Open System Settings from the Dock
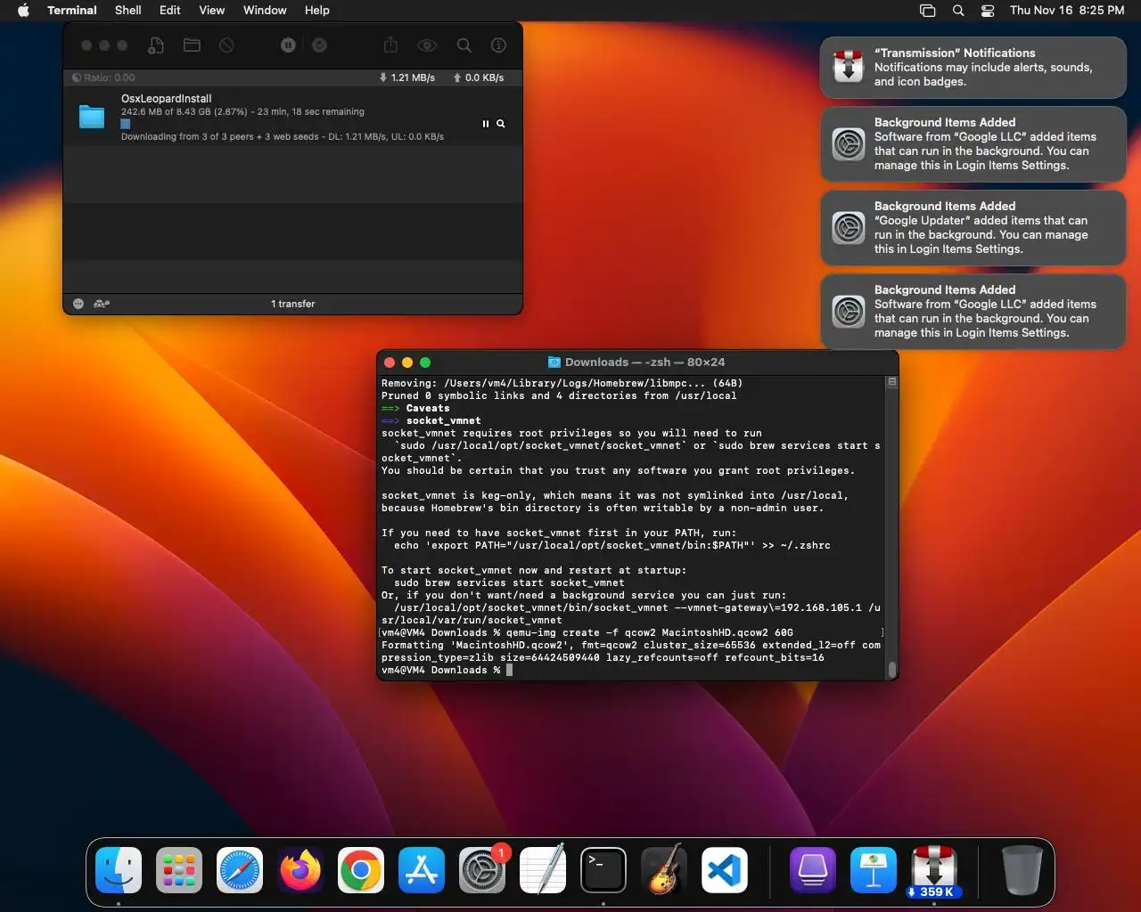1141x912 pixels. [x=482, y=870]
